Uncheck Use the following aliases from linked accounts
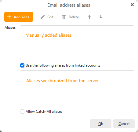 pyautogui.click(x=22, y=65)
